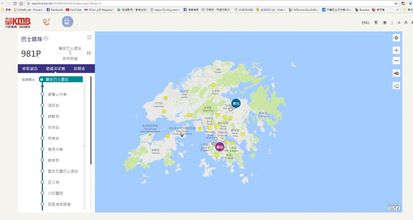
Task: Select stop 沙田醫院 in route list
Action: click(56, 193)
